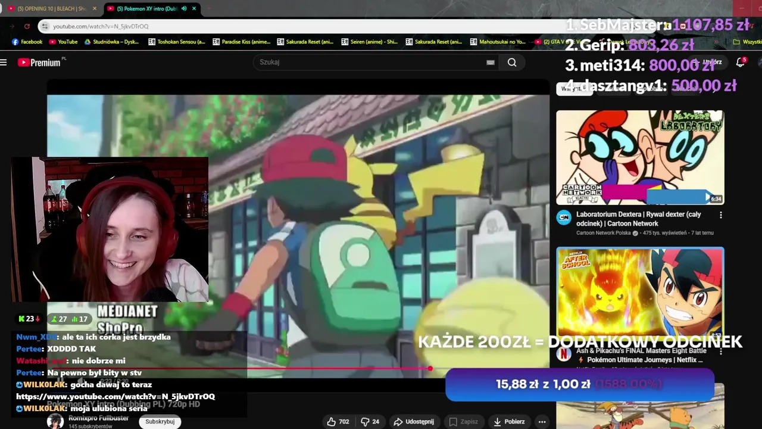
Task: Open the Winnie the Pooh video thumbnail
Action: (x=640, y=406)
